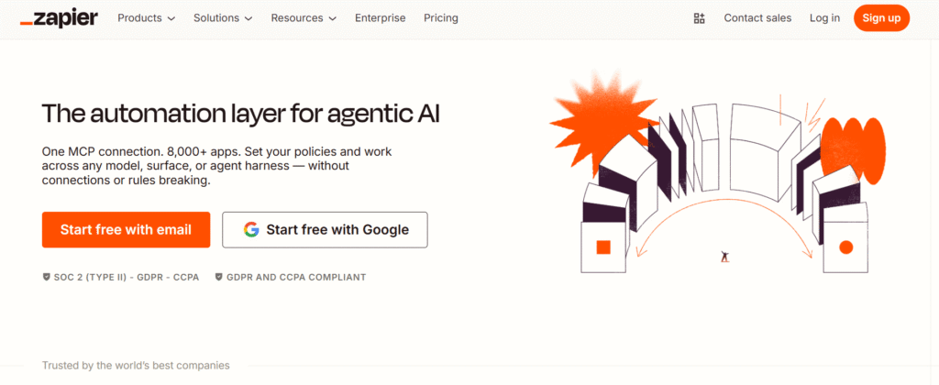The image size is (939, 385).
Task: Open the Pricing page
Action: [x=441, y=18]
